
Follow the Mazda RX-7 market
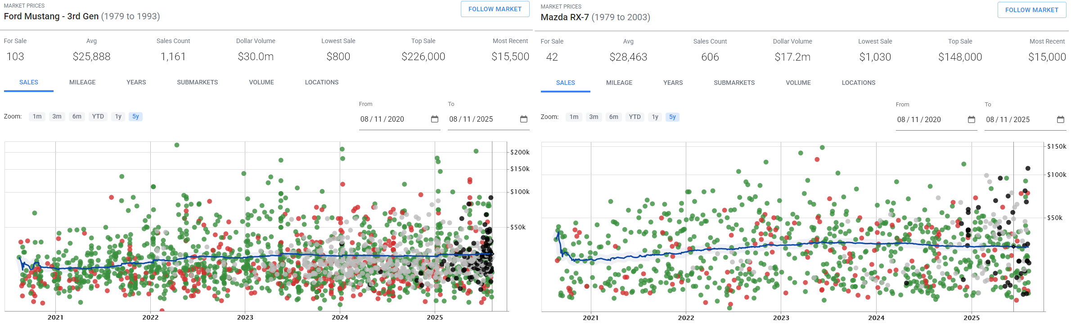[1032, 10]
